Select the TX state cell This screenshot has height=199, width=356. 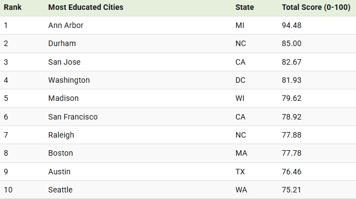coord(240,172)
